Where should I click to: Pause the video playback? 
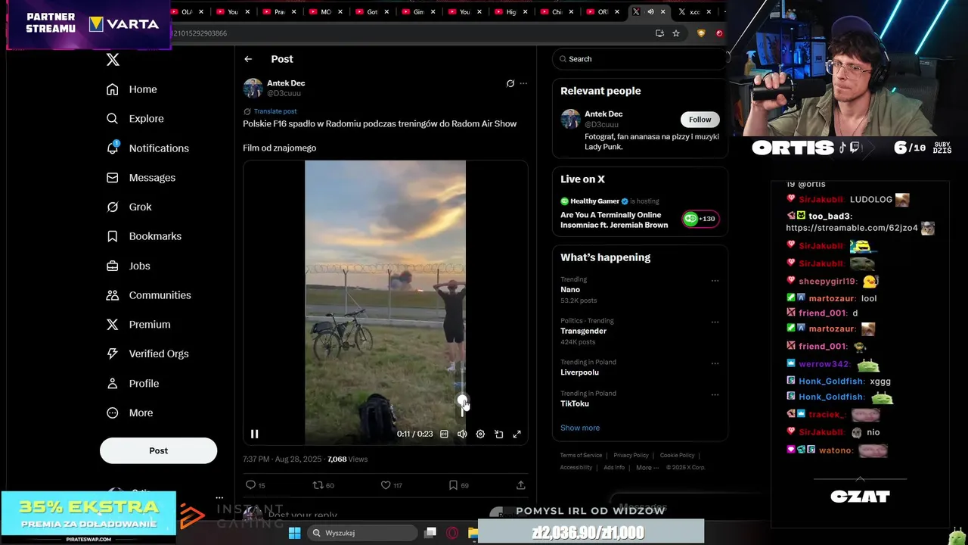coord(254,434)
